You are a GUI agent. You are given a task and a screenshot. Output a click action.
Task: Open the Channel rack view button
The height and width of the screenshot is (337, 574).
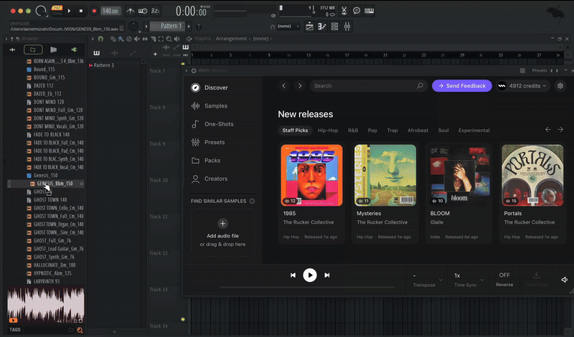(334, 27)
